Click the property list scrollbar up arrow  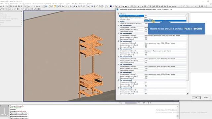click(187, 14)
